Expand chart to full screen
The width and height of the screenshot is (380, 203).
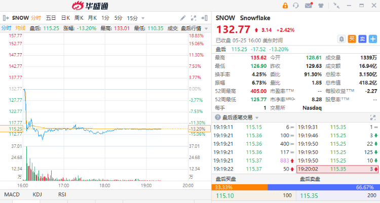click(x=194, y=18)
